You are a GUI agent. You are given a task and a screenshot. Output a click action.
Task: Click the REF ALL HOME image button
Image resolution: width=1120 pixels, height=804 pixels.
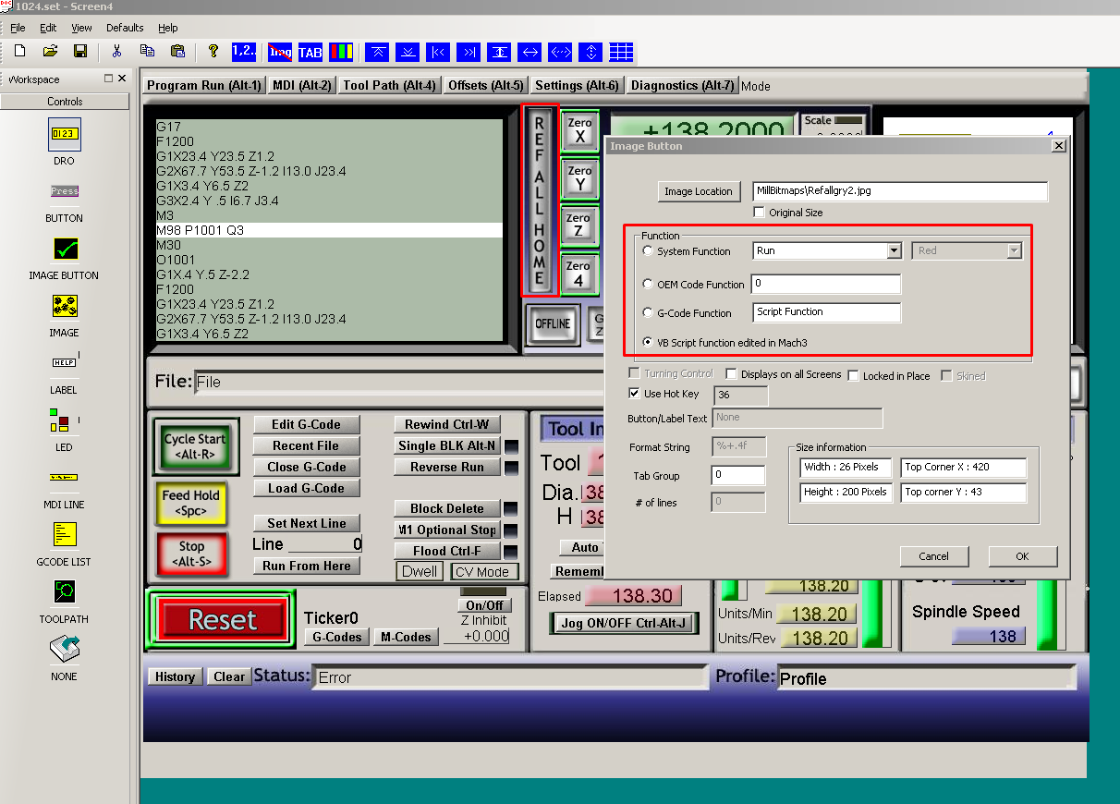tap(541, 200)
